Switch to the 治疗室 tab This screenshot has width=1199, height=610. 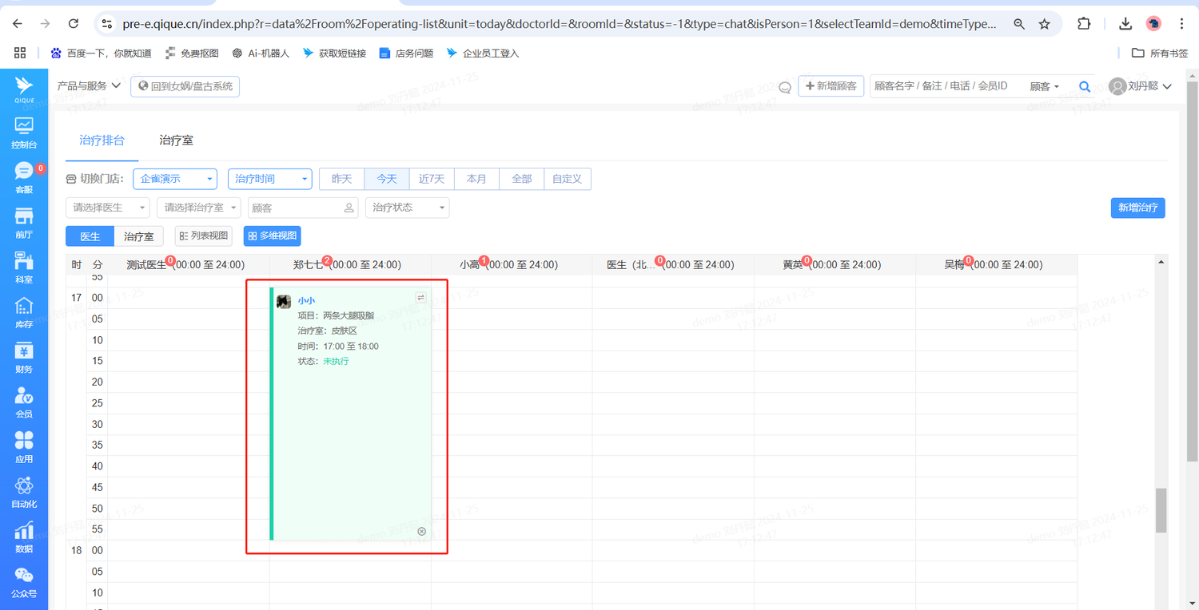176,141
